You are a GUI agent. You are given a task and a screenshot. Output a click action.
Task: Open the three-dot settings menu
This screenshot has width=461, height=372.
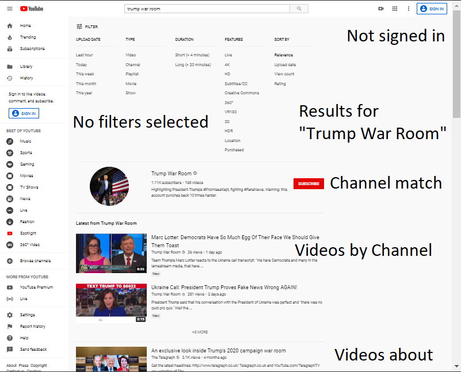click(x=409, y=9)
